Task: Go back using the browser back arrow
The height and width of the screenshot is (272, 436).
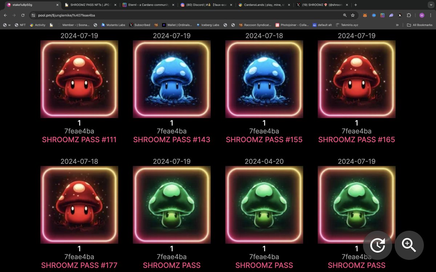Action: pos(5,15)
